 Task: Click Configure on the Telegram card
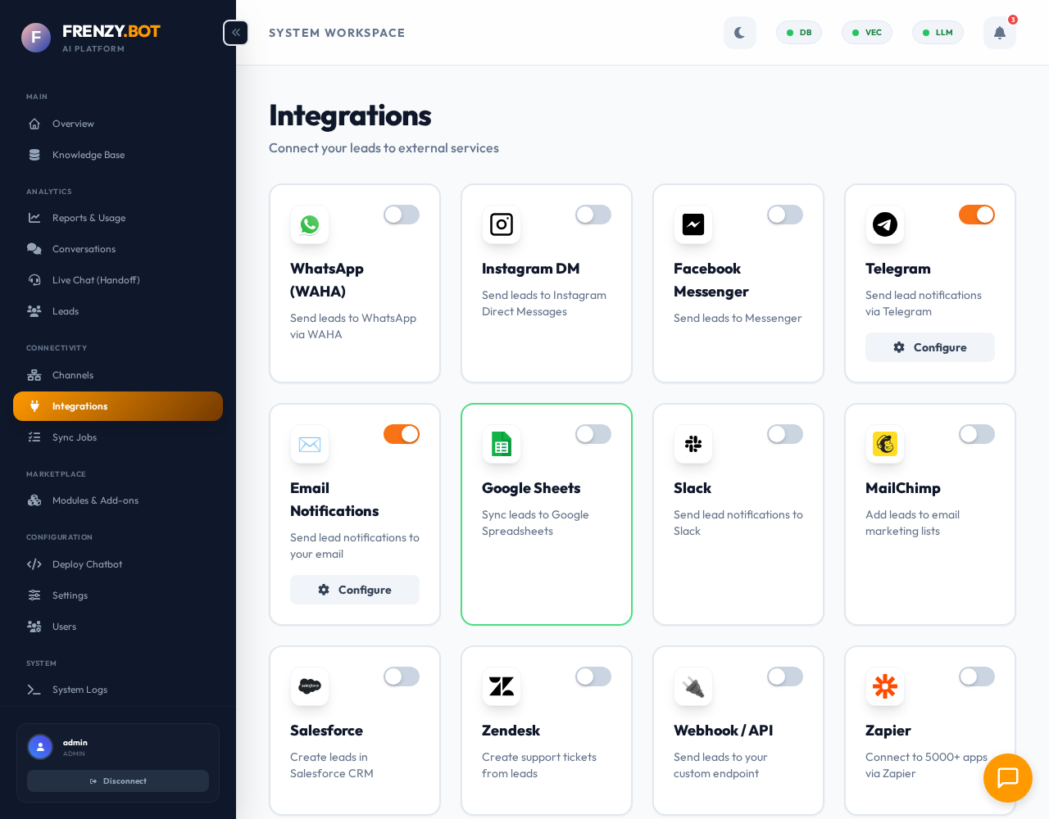coord(929,347)
